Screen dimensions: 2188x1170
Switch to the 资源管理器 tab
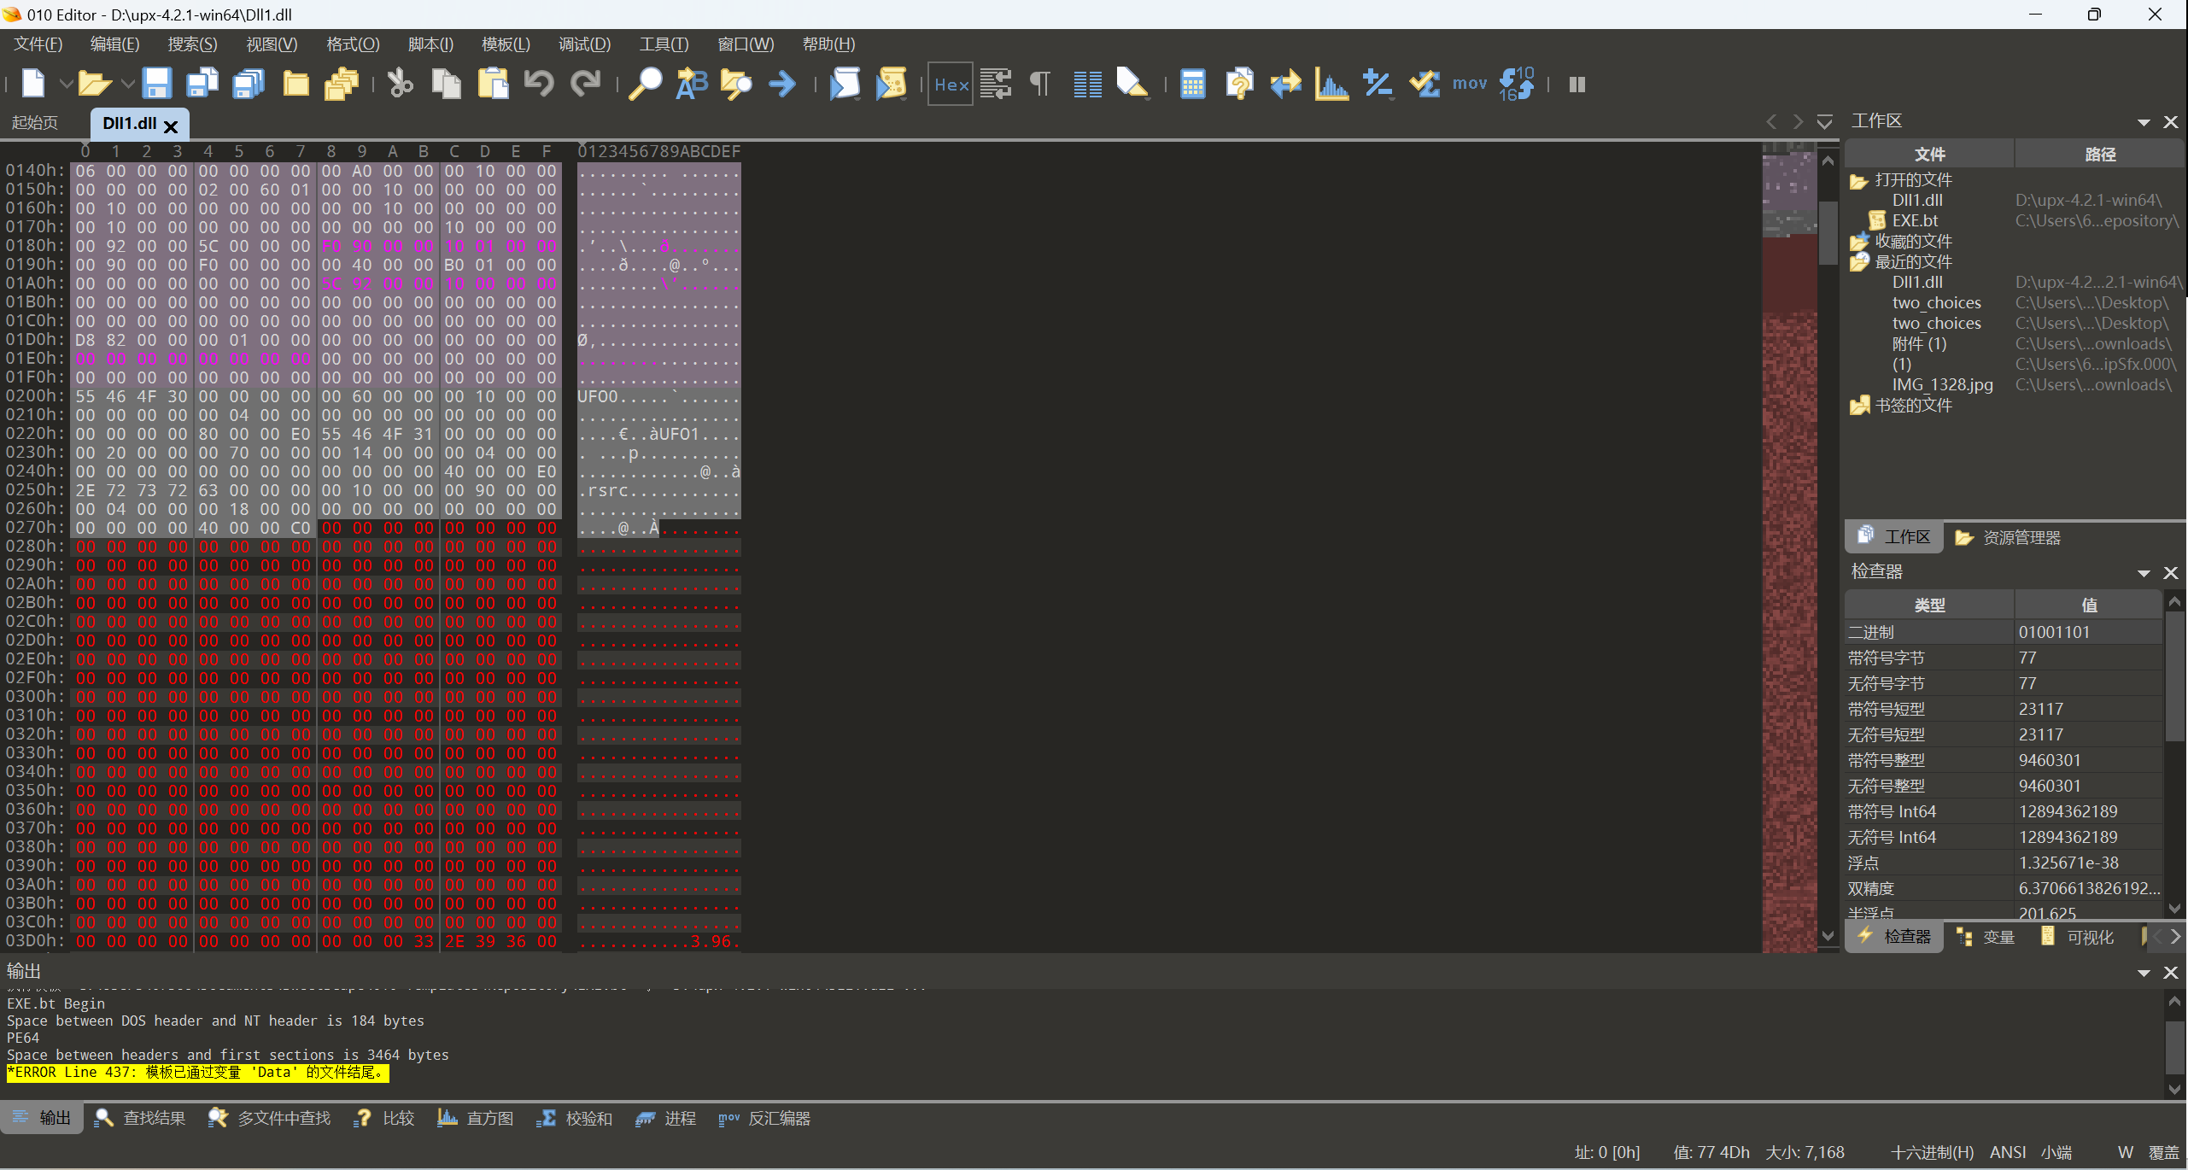[2008, 537]
